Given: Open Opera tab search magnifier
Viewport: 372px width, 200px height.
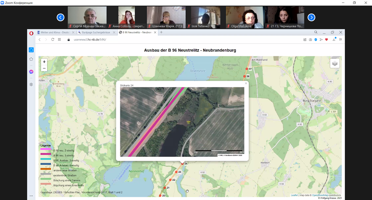Looking at the screenshot, I should pyautogui.click(x=316, y=32).
